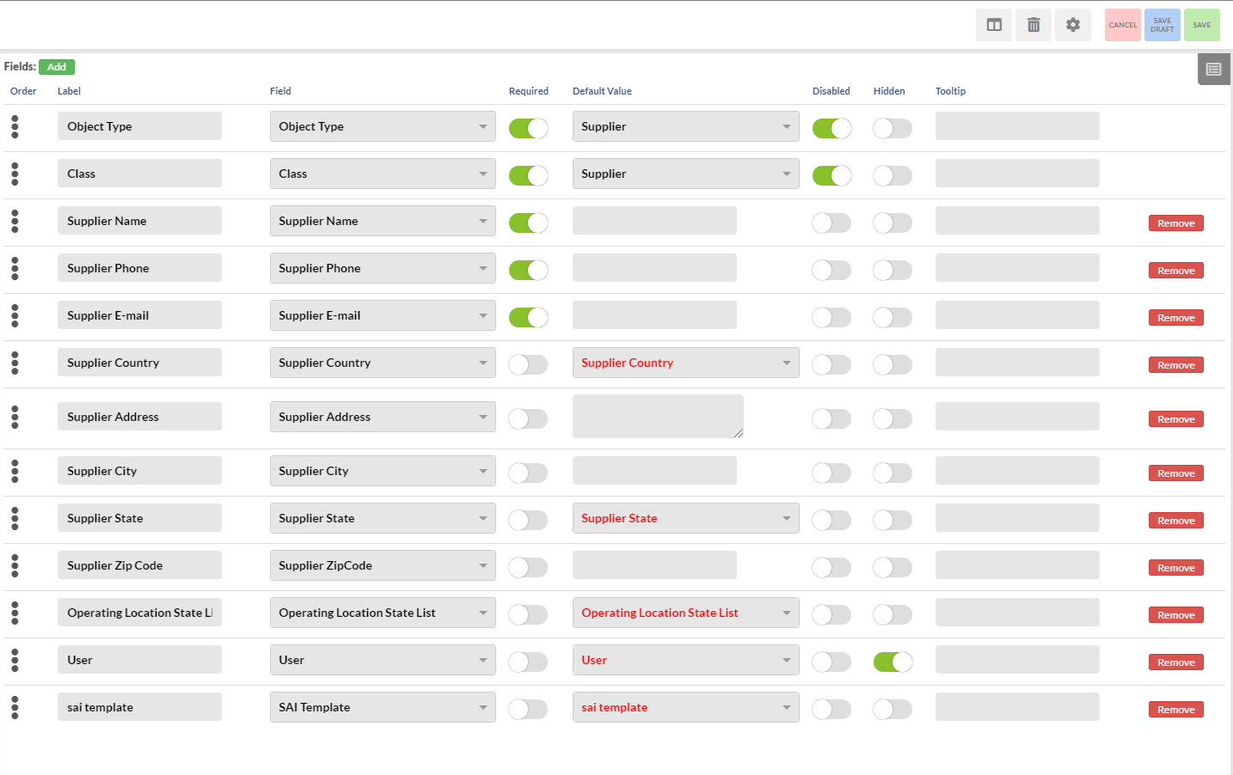Grab the drag handle for the User row
Image resolution: width=1233 pixels, height=775 pixels.
point(15,660)
